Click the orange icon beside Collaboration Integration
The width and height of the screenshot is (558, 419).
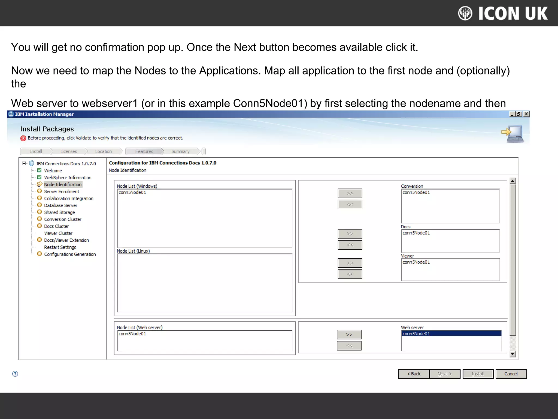click(40, 198)
